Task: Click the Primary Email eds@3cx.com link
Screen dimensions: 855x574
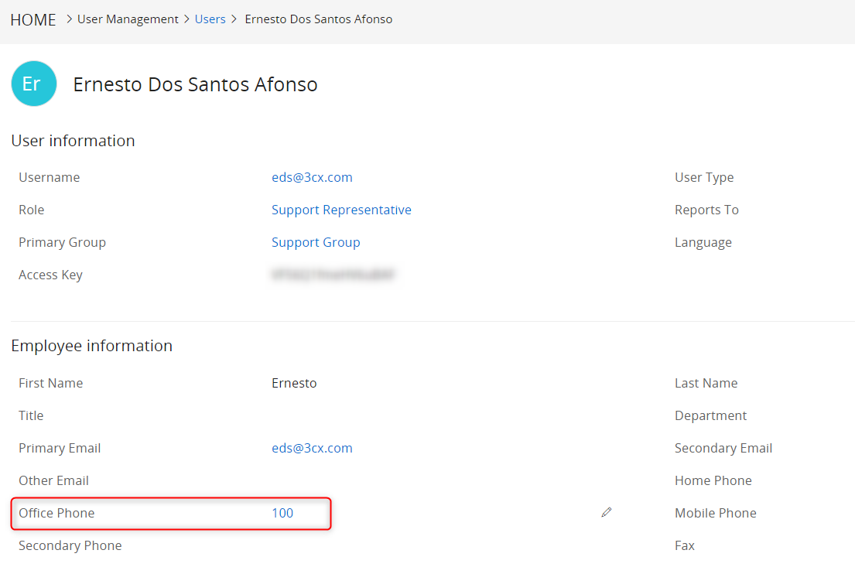Action: 312,448
